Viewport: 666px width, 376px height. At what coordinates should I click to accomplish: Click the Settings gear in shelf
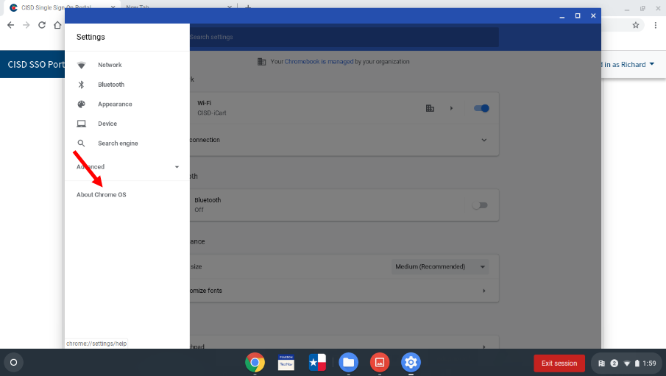tap(411, 362)
